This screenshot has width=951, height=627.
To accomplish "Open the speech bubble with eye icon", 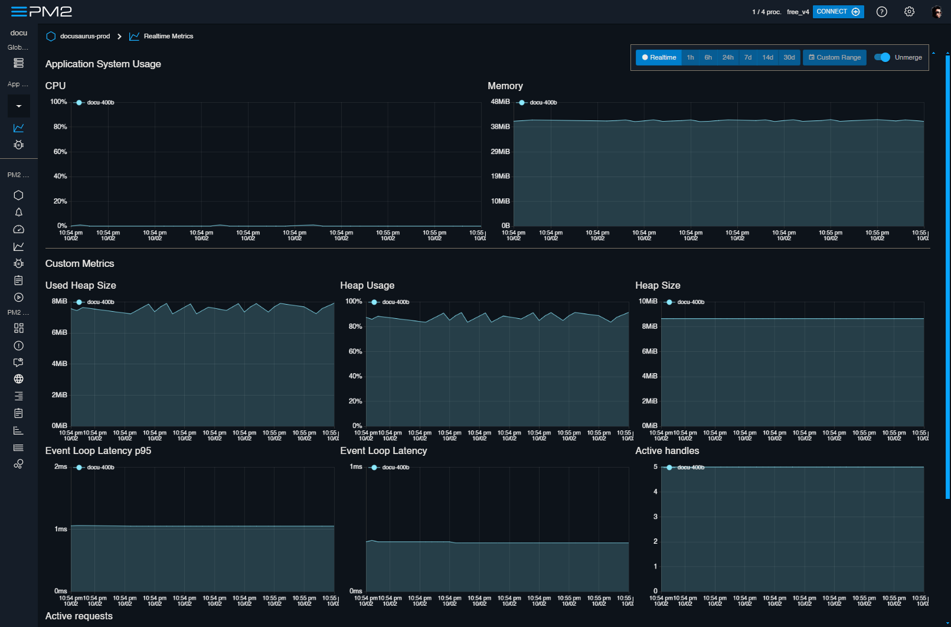I will (18, 362).
